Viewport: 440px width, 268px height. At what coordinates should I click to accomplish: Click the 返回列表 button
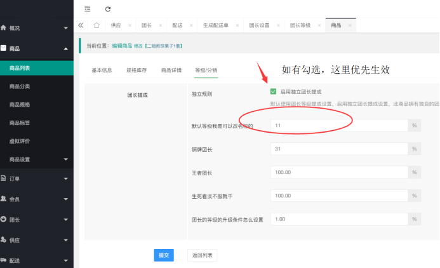tap(202, 255)
